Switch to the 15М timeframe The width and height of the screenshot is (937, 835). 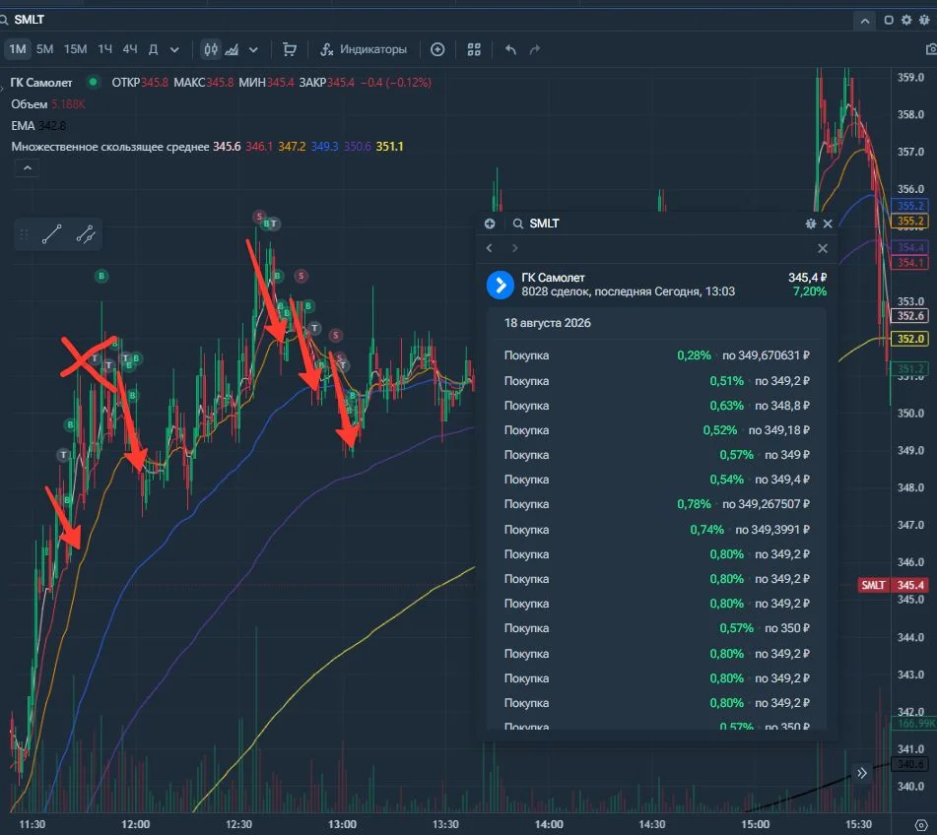point(75,49)
